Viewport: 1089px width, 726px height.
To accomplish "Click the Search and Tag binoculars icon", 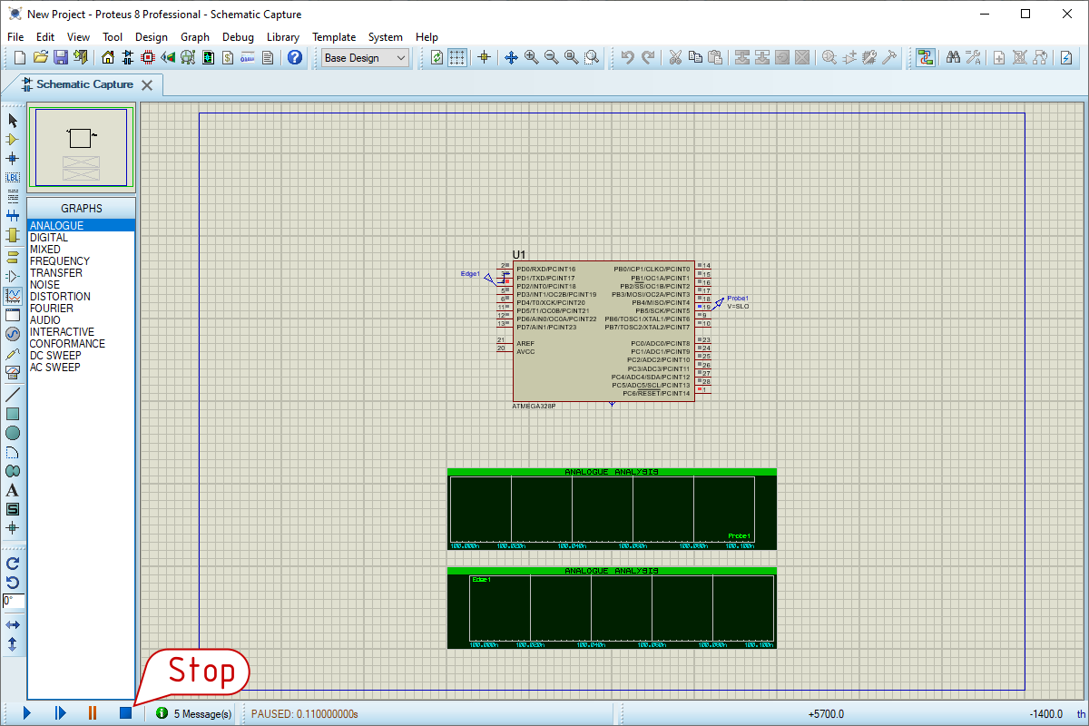I will tap(953, 57).
